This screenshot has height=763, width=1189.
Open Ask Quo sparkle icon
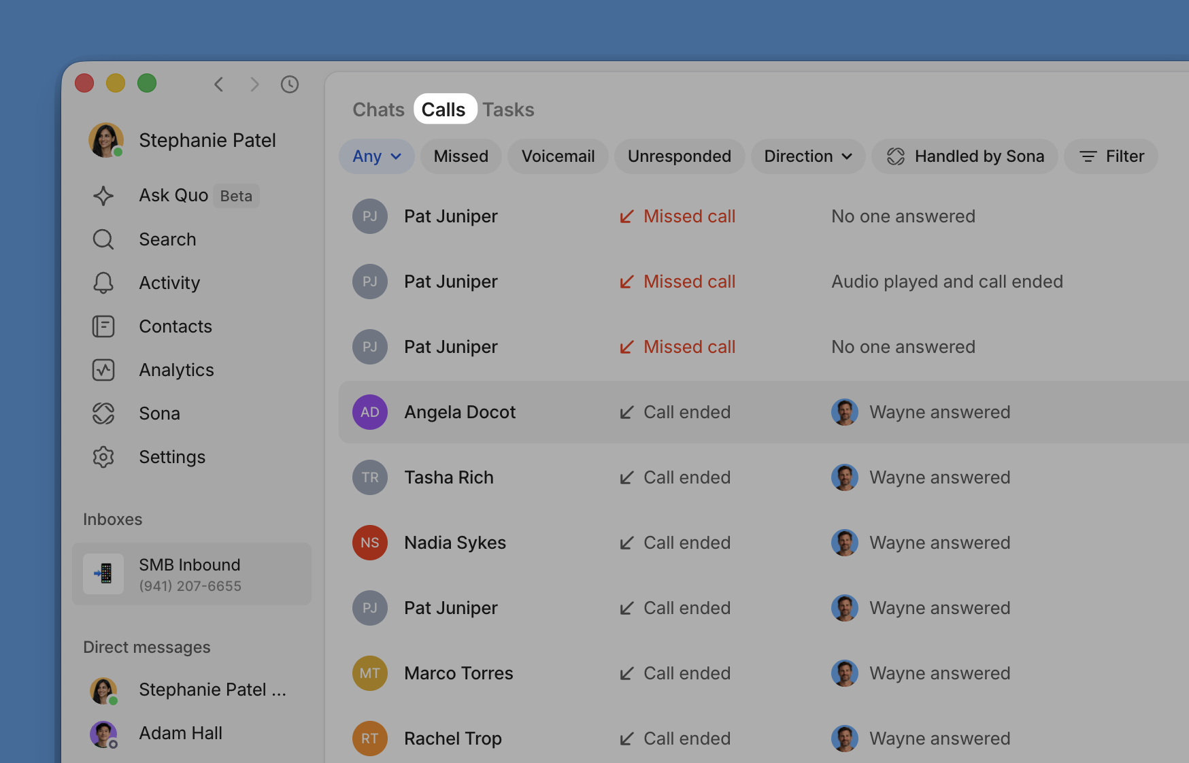103,196
